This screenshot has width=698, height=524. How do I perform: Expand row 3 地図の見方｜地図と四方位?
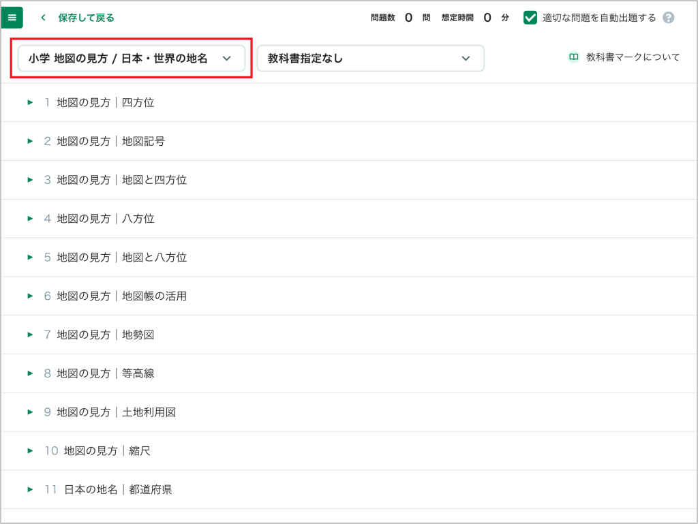pos(30,180)
